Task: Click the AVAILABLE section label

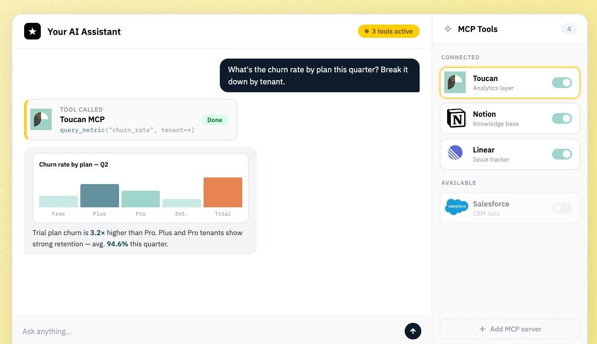Action: tap(459, 183)
